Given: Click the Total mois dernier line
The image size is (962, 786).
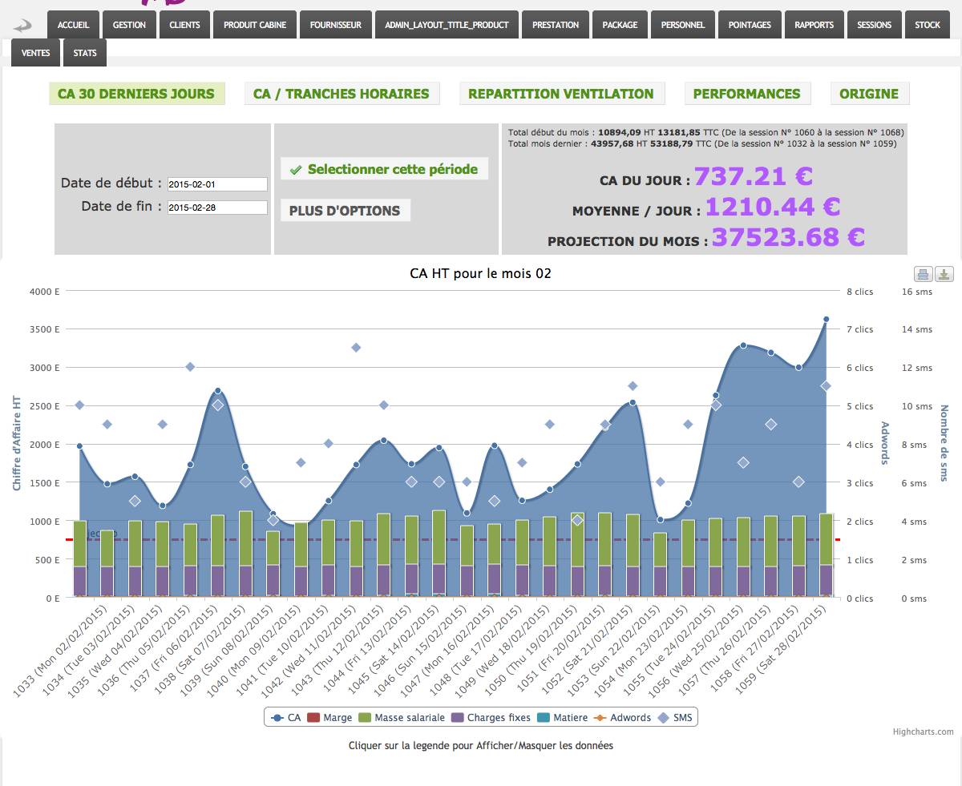Looking at the screenshot, I should pyautogui.click(x=702, y=144).
